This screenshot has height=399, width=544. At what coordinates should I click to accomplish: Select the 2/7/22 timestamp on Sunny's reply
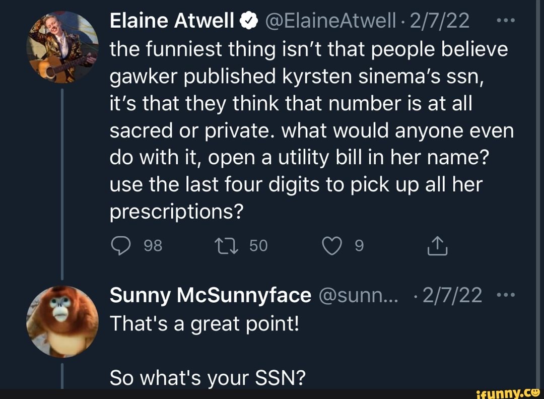451,295
